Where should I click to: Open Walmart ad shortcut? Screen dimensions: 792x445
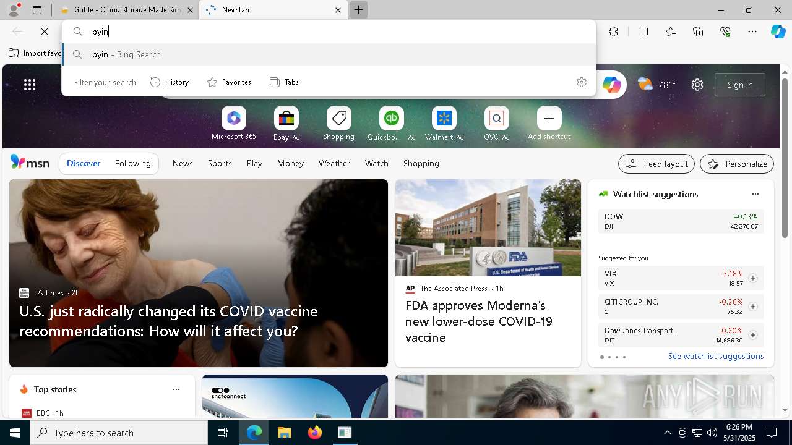[x=444, y=124]
